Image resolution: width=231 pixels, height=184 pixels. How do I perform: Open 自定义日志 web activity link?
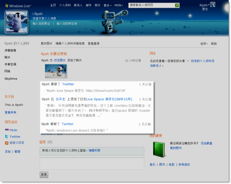point(17,142)
